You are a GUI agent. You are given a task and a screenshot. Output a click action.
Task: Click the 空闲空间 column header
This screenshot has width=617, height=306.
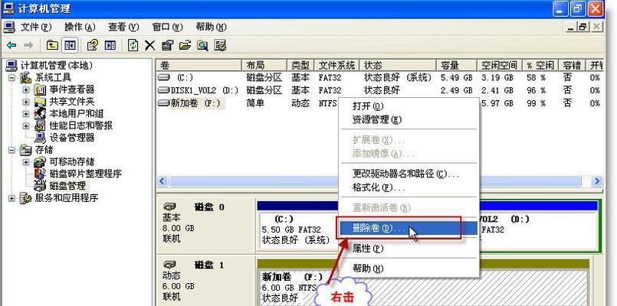[499, 65]
